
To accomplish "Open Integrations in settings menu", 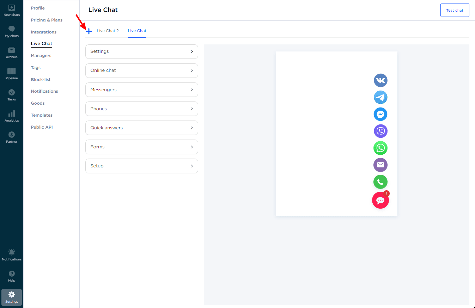I will (43, 32).
